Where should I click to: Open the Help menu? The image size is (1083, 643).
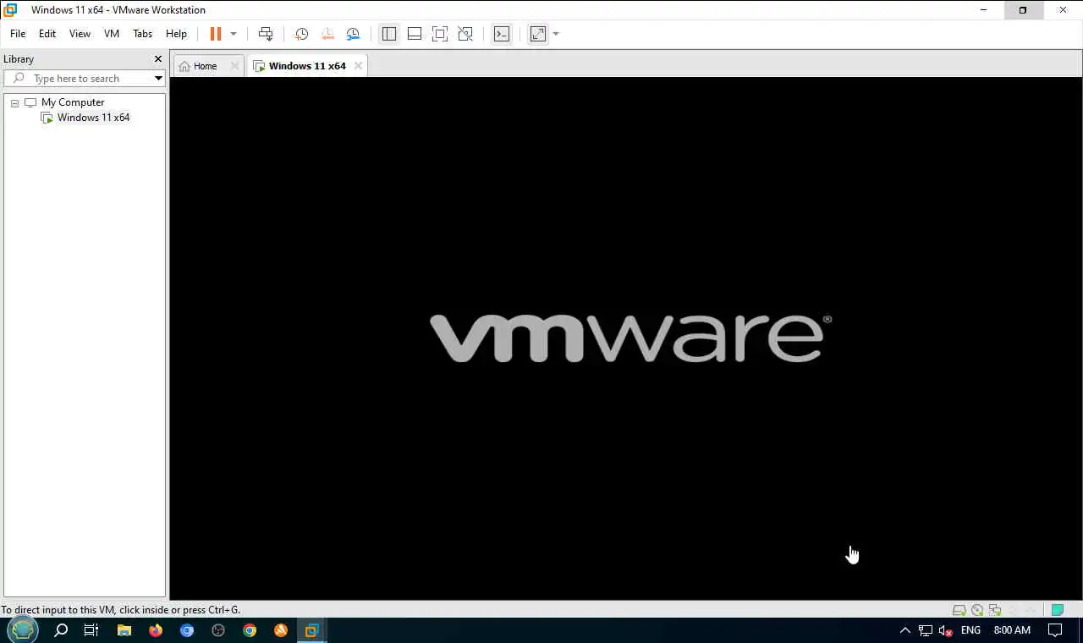(176, 34)
